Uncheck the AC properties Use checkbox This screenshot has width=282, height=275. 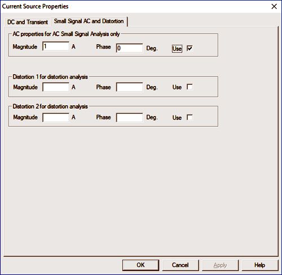coord(190,48)
